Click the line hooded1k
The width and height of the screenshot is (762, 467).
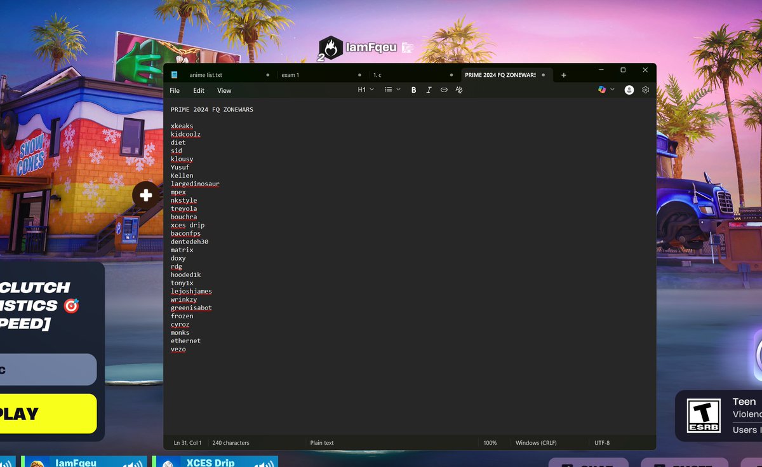point(185,274)
